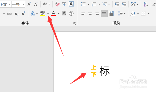Center align the text
Viewport: 156px width, 92px height.
tap(90, 13)
